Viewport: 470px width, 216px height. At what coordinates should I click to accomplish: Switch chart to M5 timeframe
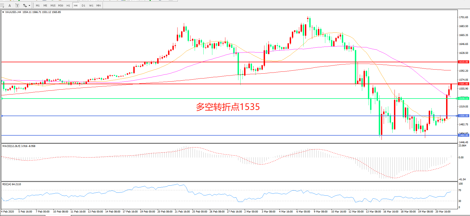point(45,5)
